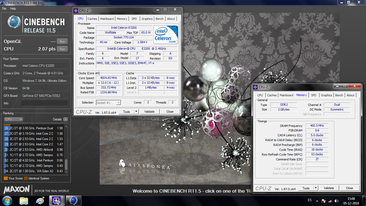Viewport: 366px width, 206px height.
Task: Open Paint from the taskbar
Action: pos(40,201)
